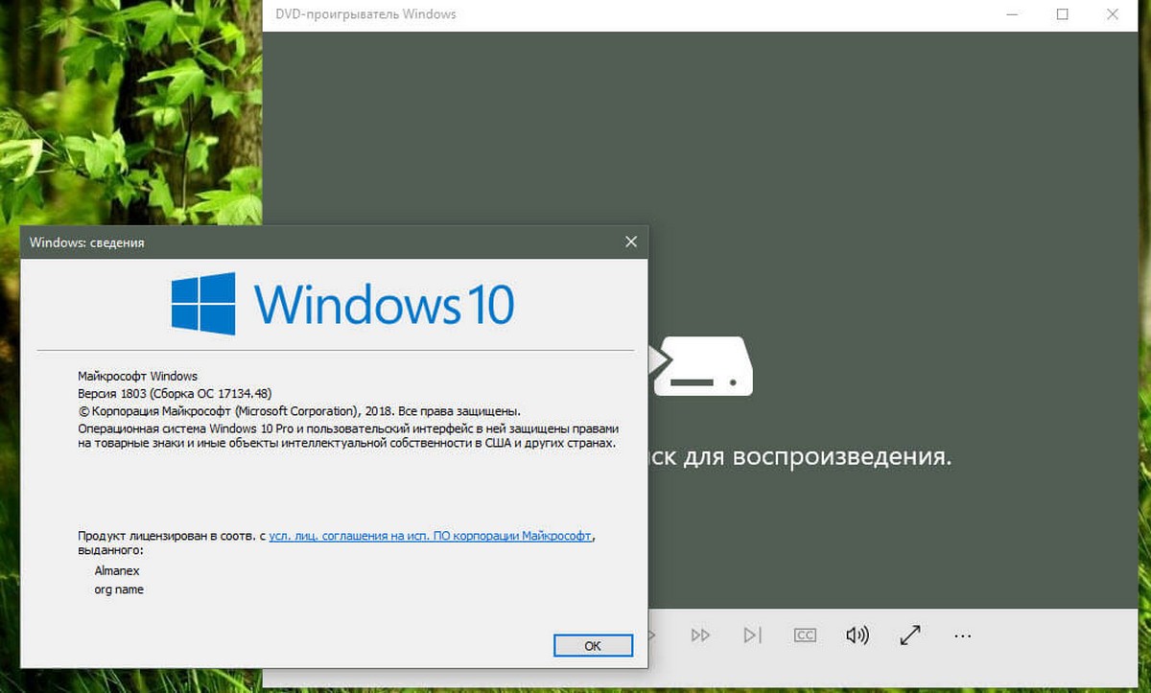Click the 'Almanex' licensee name
This screenshot has height=693, width=1151.
(x=117, y=570)
